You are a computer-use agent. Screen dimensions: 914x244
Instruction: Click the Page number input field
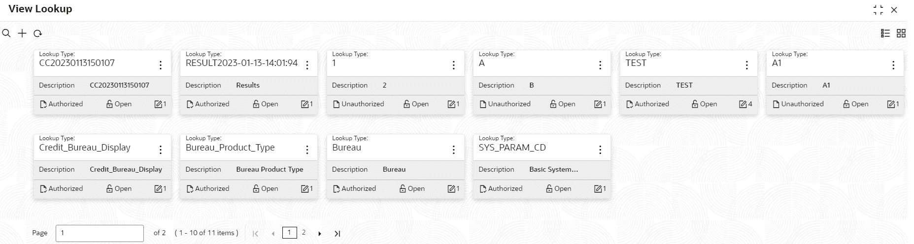pyautogui.click(x=100, y=233)
